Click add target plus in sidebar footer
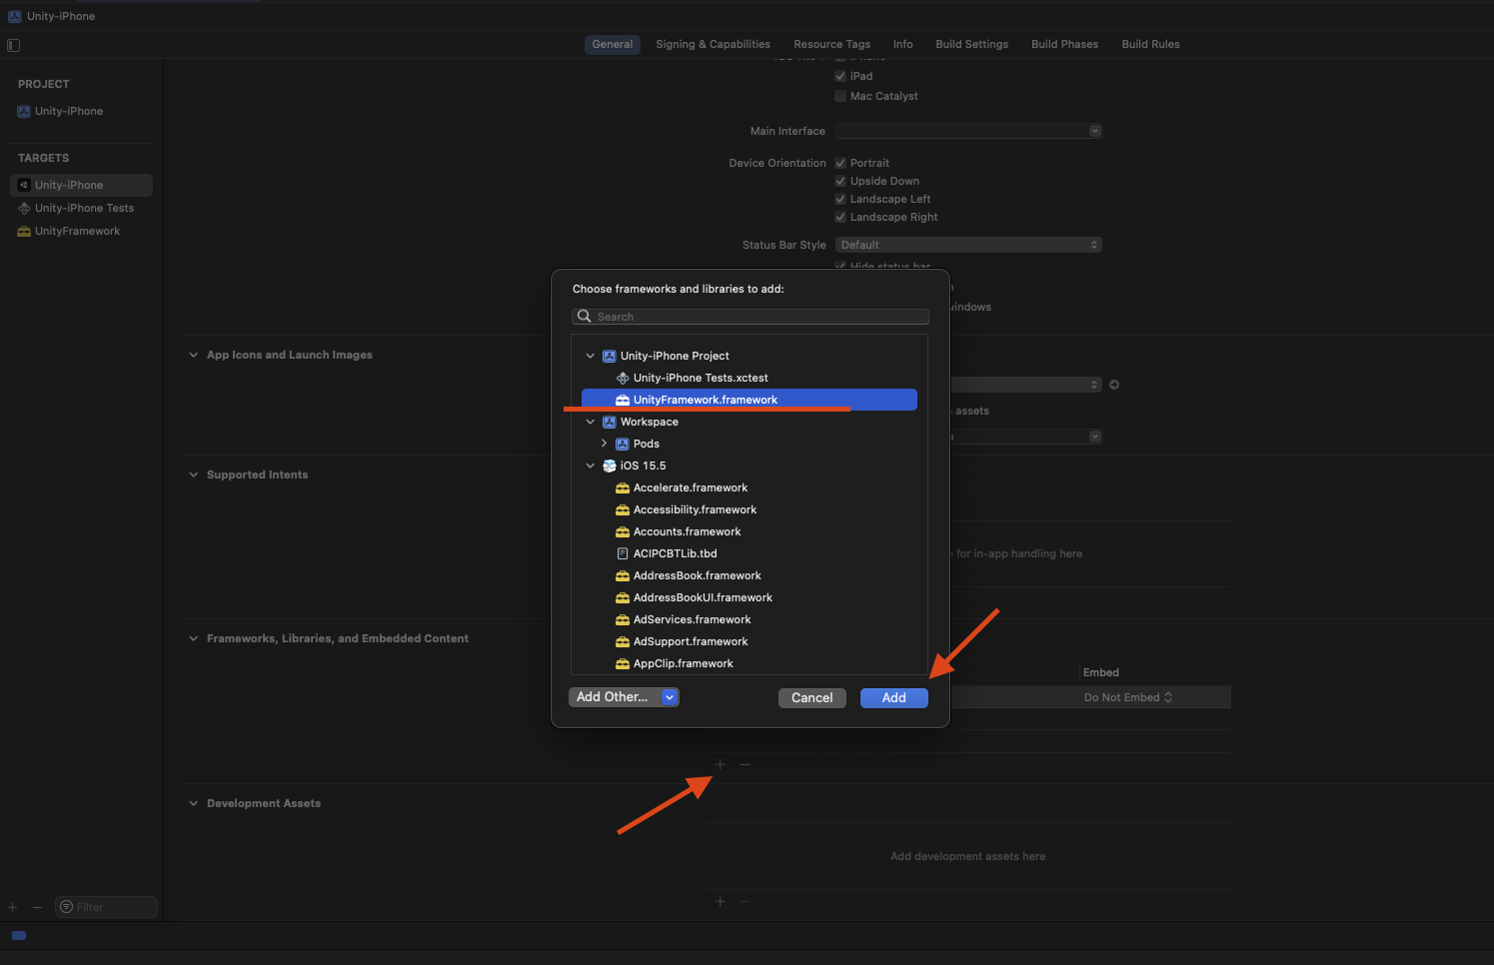The width and height of the screenshot is (1494, 965). pos(13,907)
